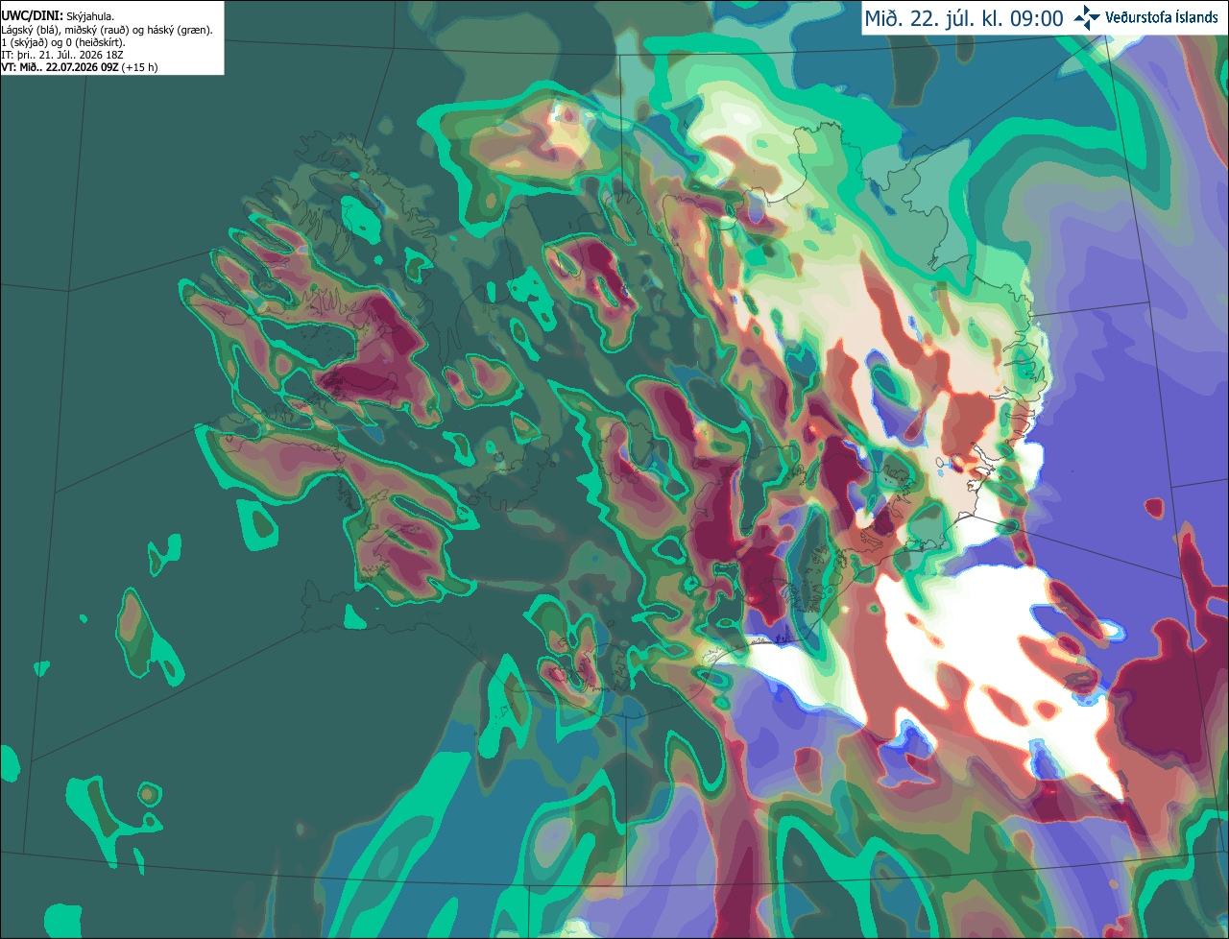Screen dimensions: 1229x939
Task: Click the (+15 h) forecast offset text
Action: [x=139, y=67]
